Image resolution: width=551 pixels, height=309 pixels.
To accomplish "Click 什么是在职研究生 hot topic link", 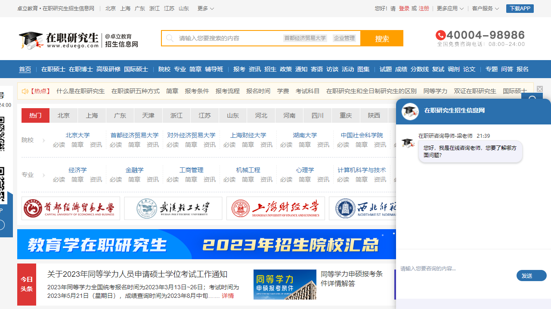I will [80, 91].
